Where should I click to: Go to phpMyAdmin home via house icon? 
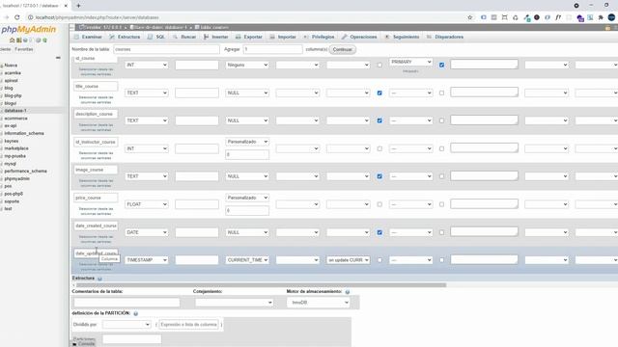pos(12,40)
